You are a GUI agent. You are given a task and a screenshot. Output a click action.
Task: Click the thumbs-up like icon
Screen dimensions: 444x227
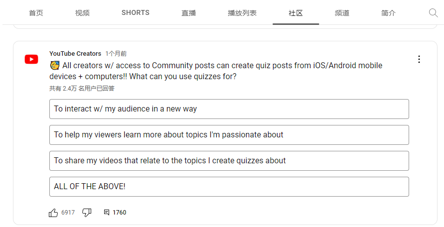coord(53,213)
